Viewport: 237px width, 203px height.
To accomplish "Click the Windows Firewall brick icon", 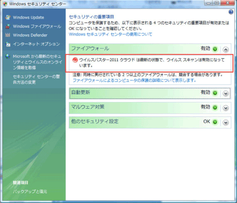I will [8, 27].
